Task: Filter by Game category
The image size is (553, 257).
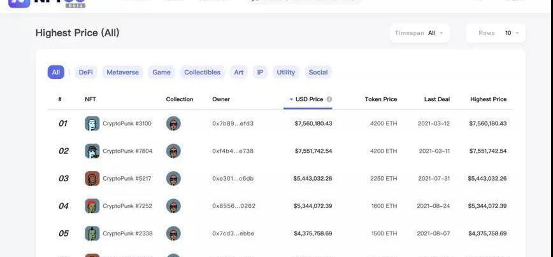Action: click(x=161, y=73)
